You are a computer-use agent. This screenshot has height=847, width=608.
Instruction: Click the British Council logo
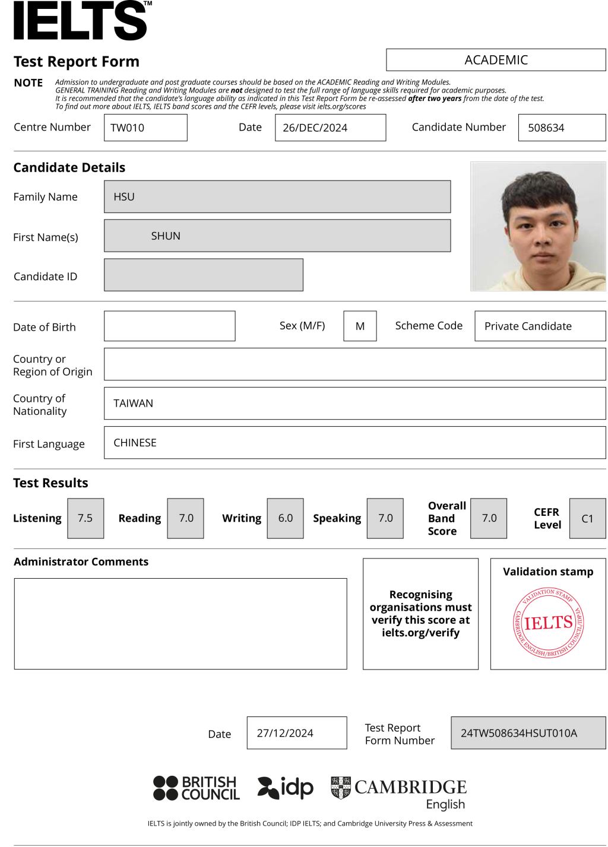(x=197, y=788)
